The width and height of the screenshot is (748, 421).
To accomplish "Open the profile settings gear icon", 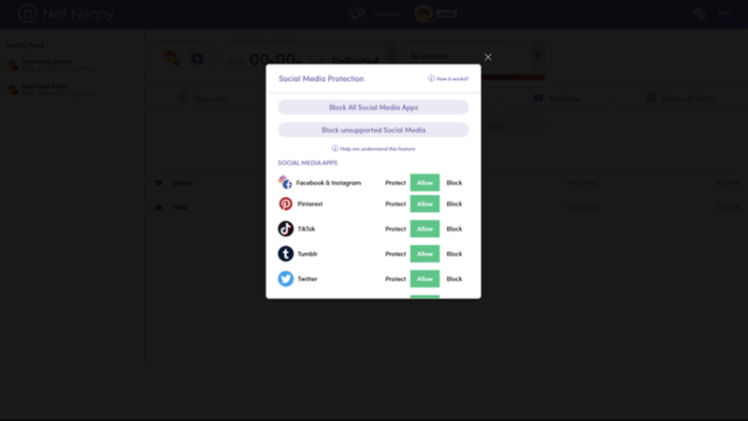I will click(x=196, y=58).
